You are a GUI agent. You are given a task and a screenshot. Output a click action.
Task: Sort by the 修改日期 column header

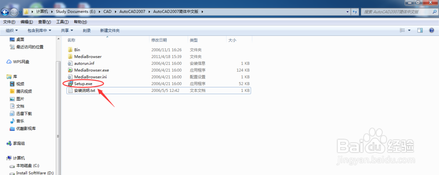click(x=159, y=40)
